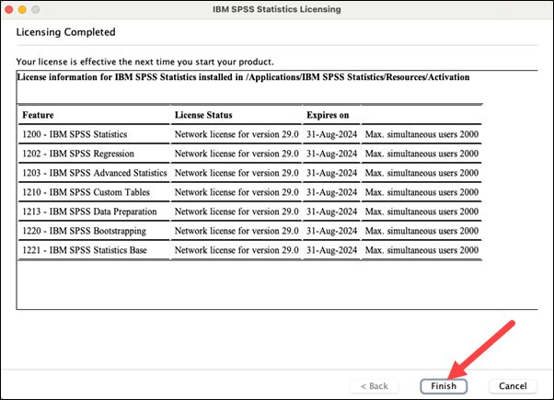The image size is (554, 400).
Task: Click the disabled Back button
Action: 375,386
